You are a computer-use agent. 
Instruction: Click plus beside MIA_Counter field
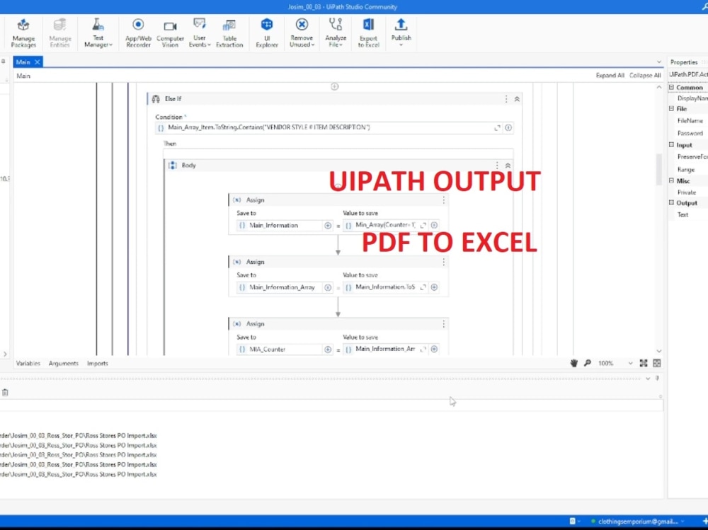[328, 350]
